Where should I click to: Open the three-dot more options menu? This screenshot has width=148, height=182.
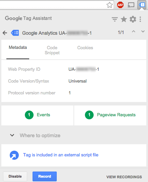pyautogui.click(x=140, y=19)
